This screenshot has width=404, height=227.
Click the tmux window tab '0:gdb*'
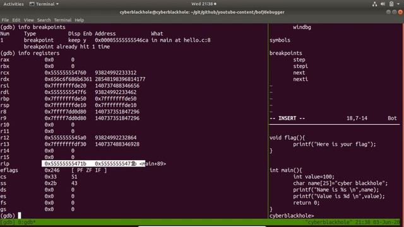point(27,222)
